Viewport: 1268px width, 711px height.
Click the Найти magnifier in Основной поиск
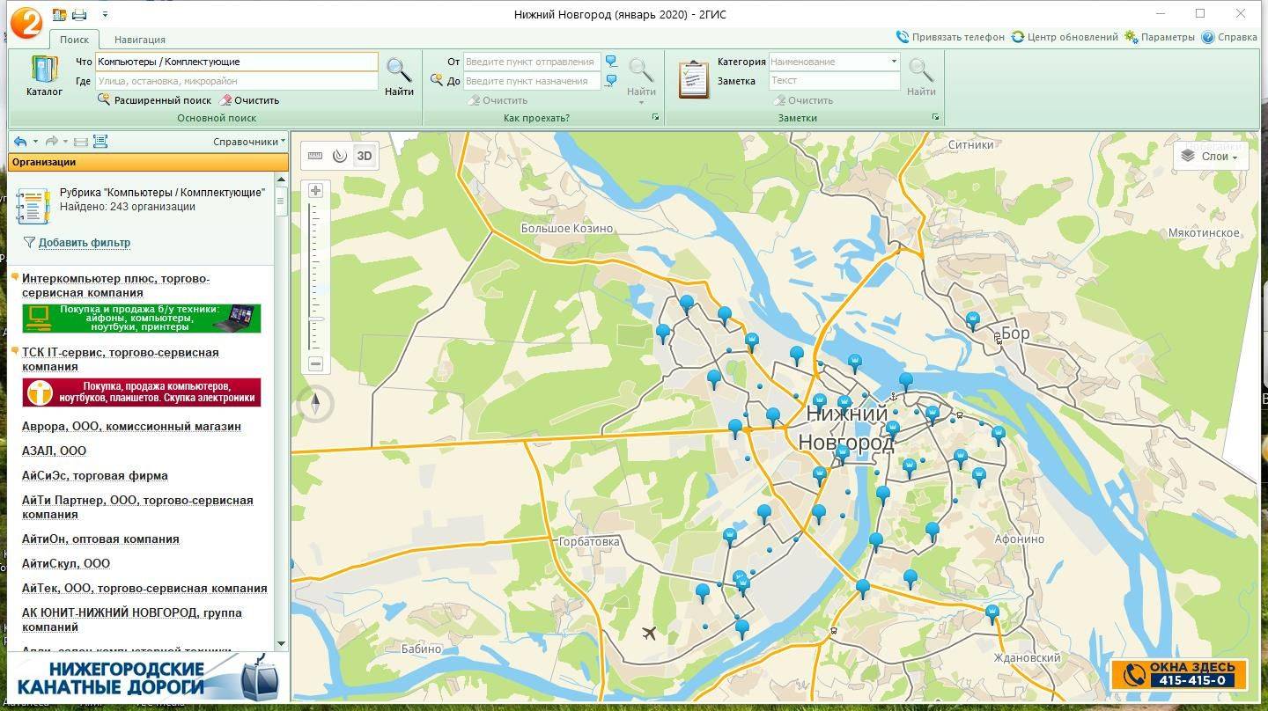click(x=399, y=77)
